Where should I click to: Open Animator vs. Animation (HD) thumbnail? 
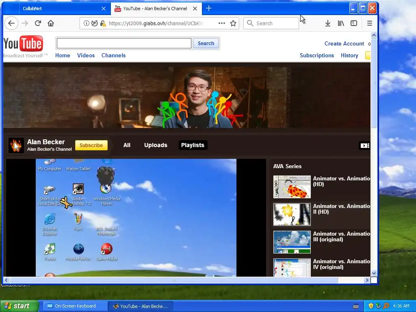292,187
